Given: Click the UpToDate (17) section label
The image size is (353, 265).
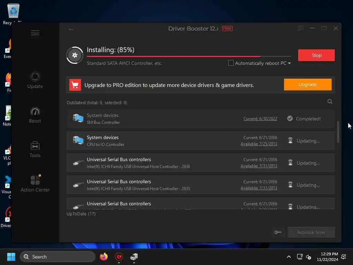Looking at the screenshot, I should click(81, 214).
